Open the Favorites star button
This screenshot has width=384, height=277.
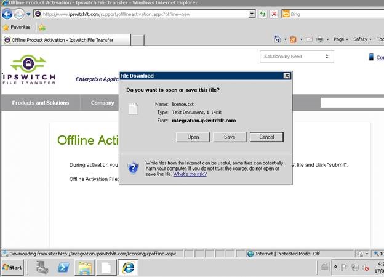coord(17,27)
